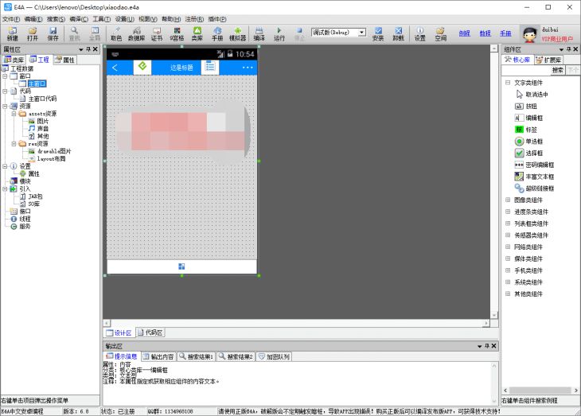Click the 运行 run toolbar icon
The image size is (581, 416).
pyautogui.click(x=279, y=33)
